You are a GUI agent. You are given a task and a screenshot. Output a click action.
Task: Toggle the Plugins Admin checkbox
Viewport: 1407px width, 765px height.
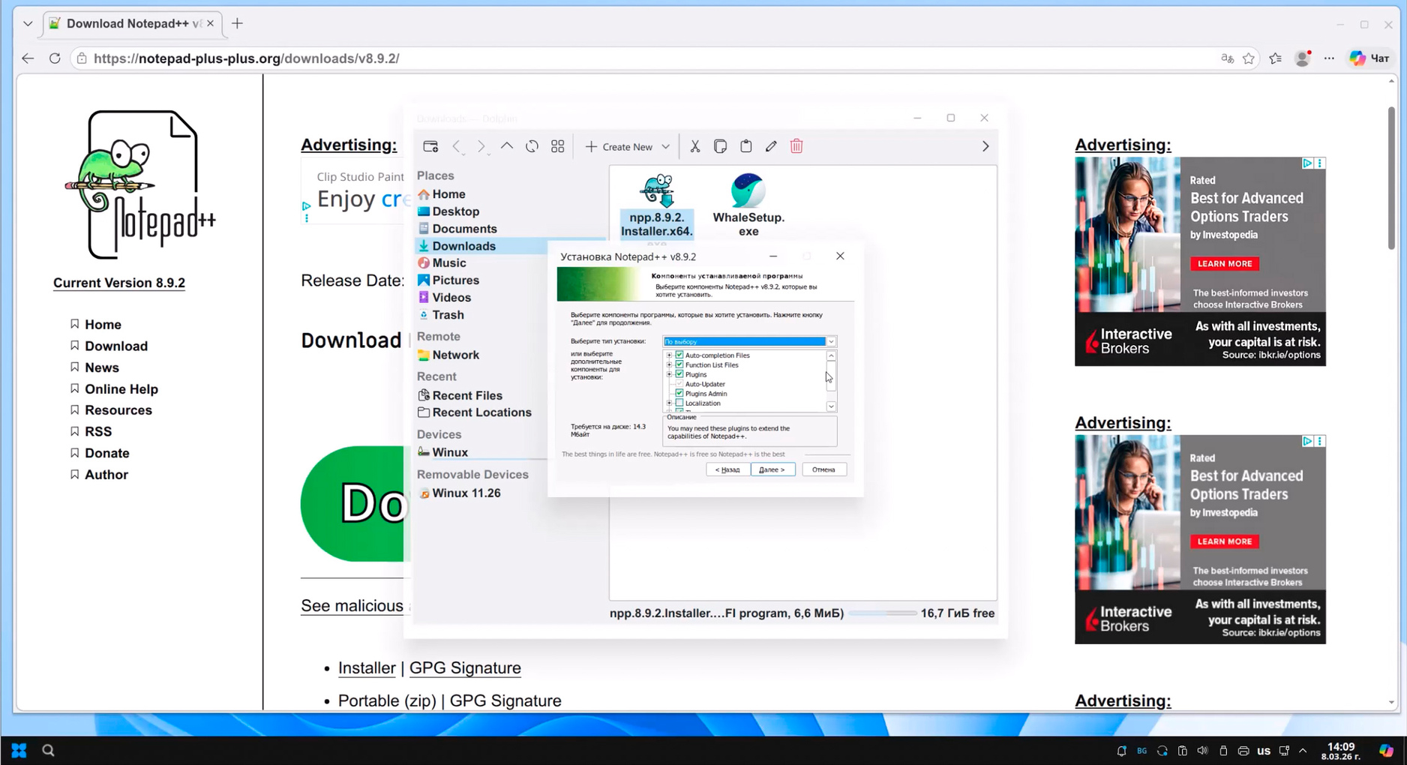click(x=679, y=393)
